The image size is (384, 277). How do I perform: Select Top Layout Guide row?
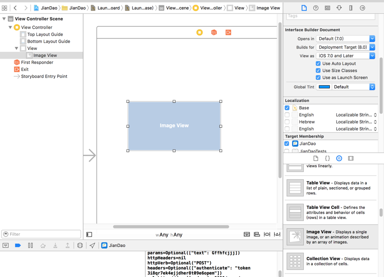pos(42,34)
